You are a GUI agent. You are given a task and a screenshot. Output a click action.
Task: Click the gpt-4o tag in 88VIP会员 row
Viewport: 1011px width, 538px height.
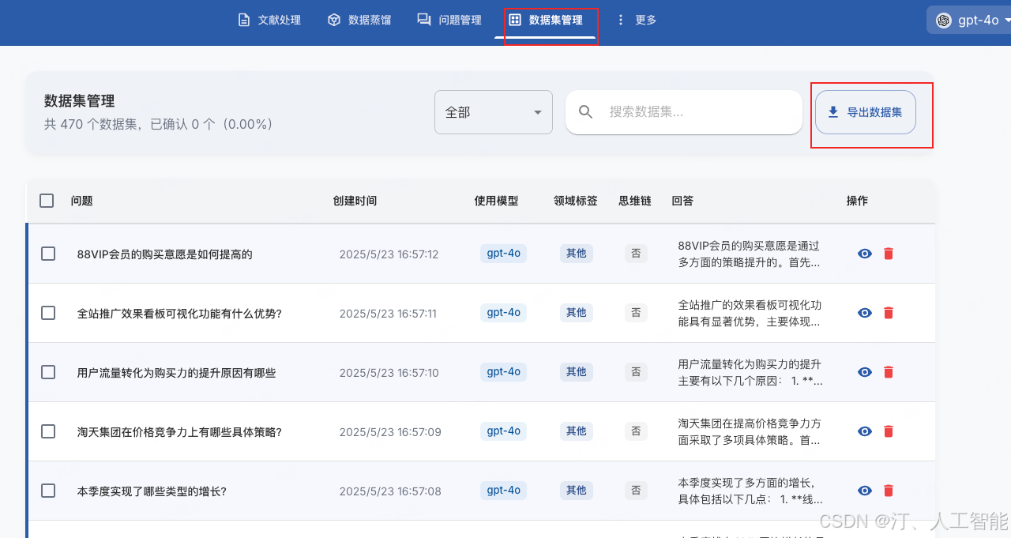tap(504, 253)
